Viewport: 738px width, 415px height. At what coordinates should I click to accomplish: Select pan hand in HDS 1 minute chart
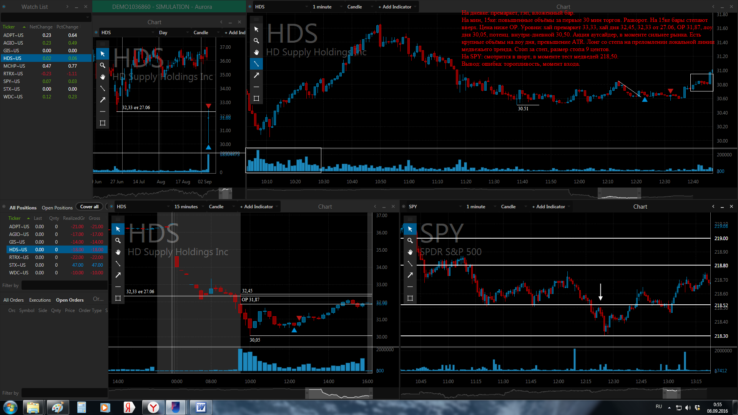(256, 52)
